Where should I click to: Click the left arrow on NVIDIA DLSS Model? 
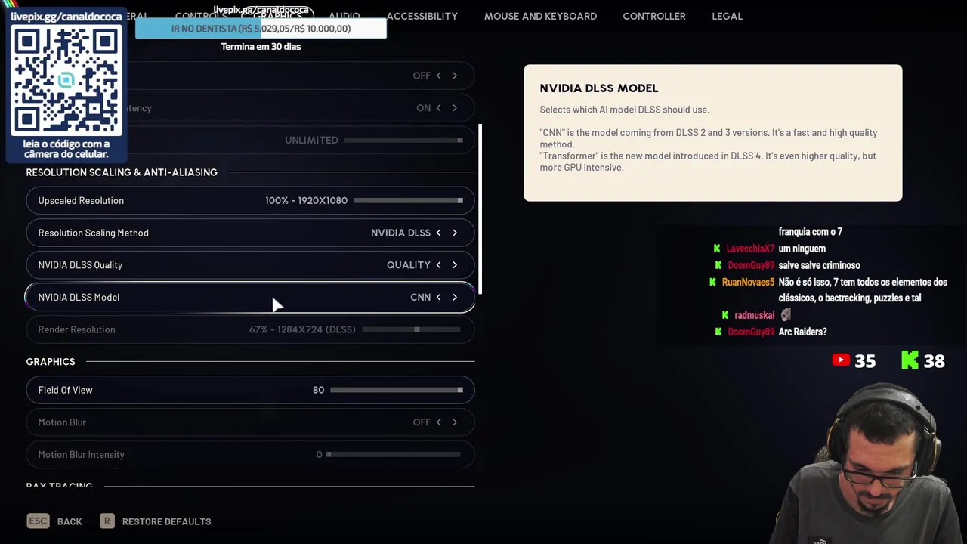(x=438, y=298)
